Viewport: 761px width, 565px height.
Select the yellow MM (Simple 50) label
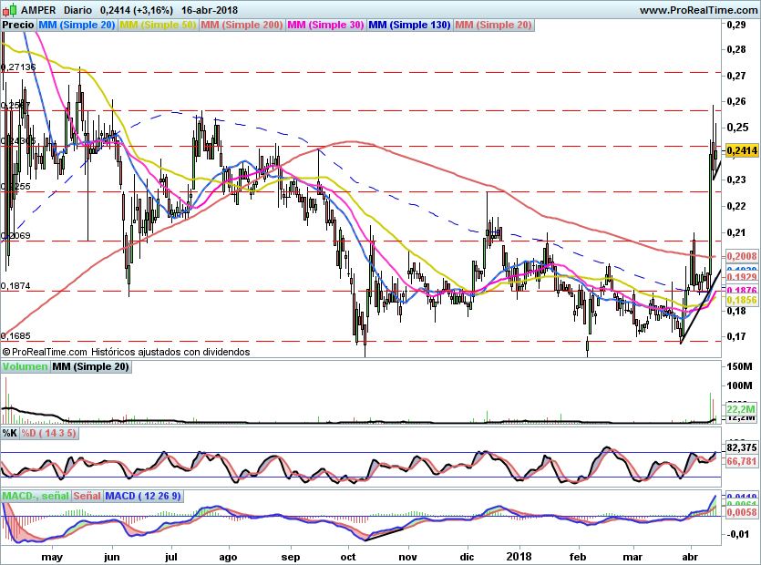pos(158,25)
